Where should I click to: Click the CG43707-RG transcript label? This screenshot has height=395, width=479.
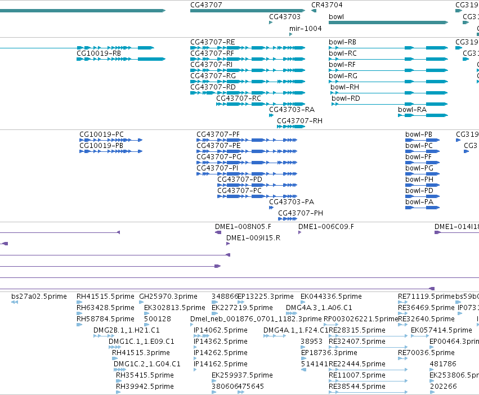[x=213, y=76]
